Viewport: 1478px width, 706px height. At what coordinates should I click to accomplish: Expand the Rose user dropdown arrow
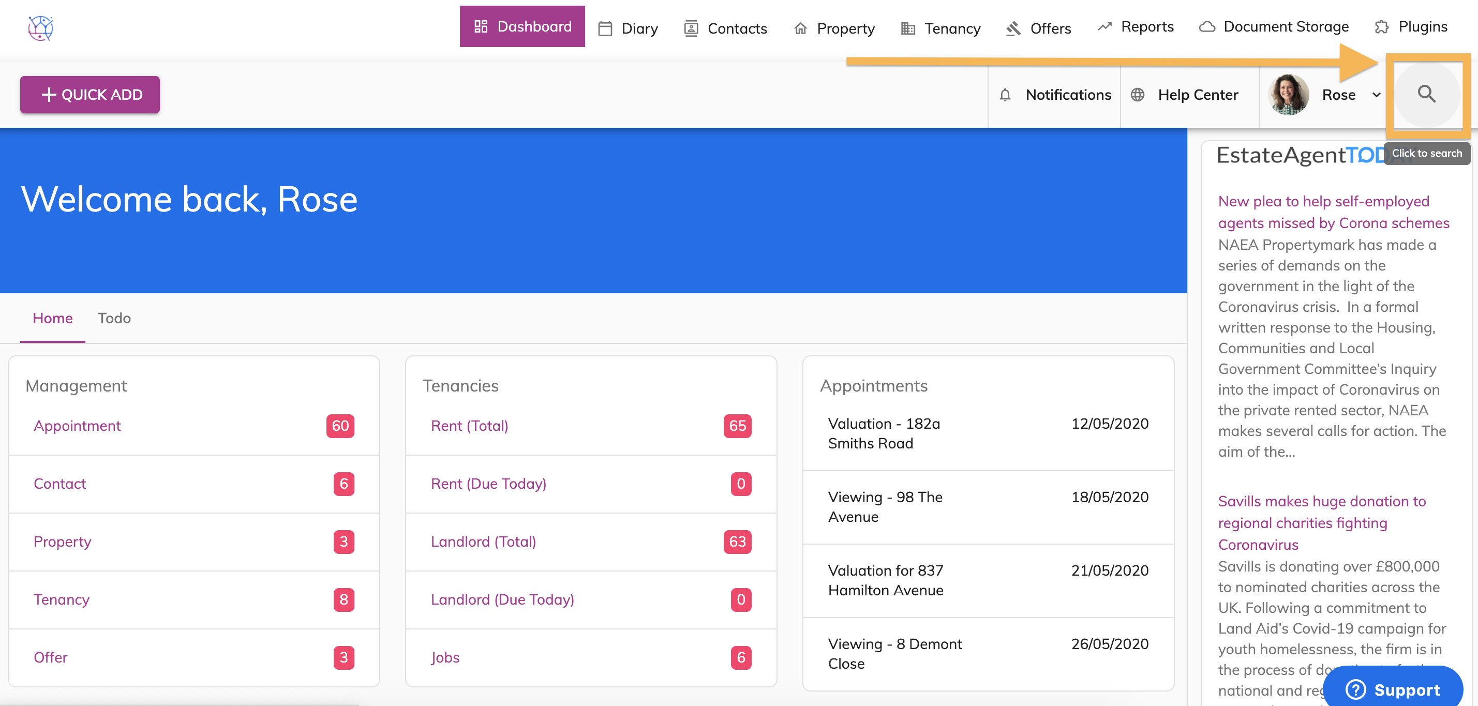coord(1376,95)
